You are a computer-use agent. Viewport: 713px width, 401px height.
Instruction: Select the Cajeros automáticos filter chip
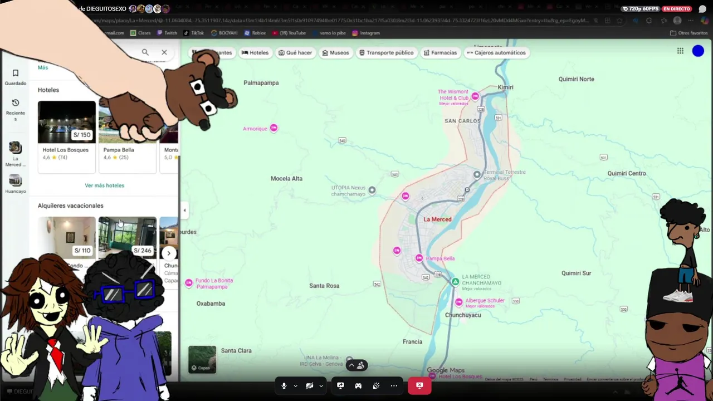tap(496, 53)
